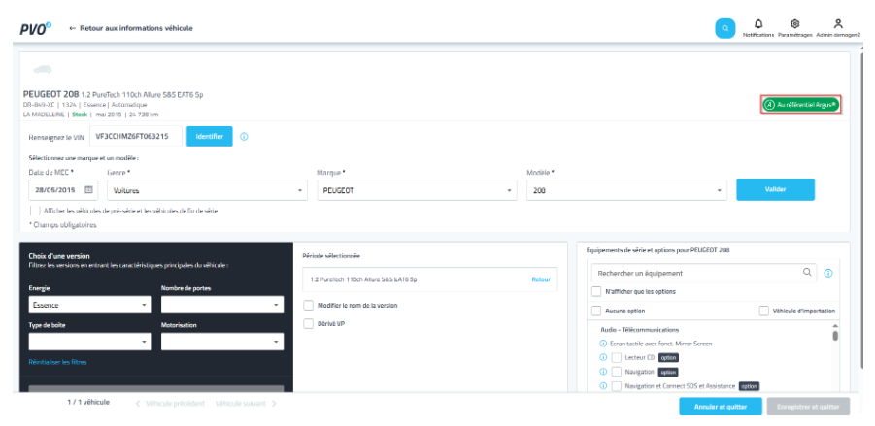Screen dimensions: 875x426
Task: Click info icon for Navigation et Connect SOS
Action: [x=603, y=386]
